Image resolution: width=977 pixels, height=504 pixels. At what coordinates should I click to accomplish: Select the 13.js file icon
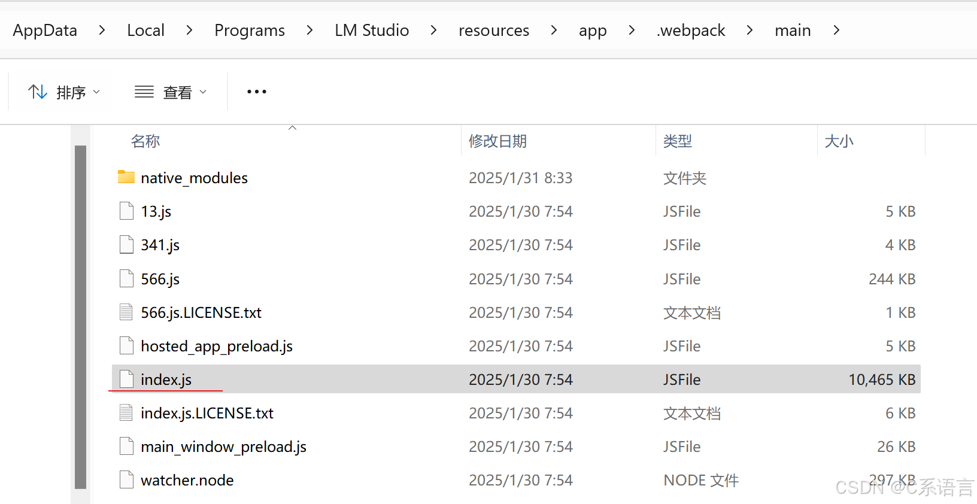coord(126,211)
